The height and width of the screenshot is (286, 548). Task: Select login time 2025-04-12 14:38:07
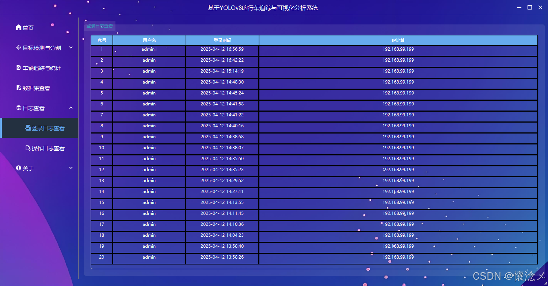[x=222, y=148]
